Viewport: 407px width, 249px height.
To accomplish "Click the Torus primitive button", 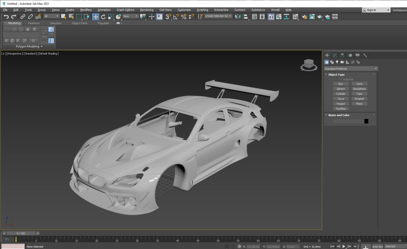I will click(341, 99).
